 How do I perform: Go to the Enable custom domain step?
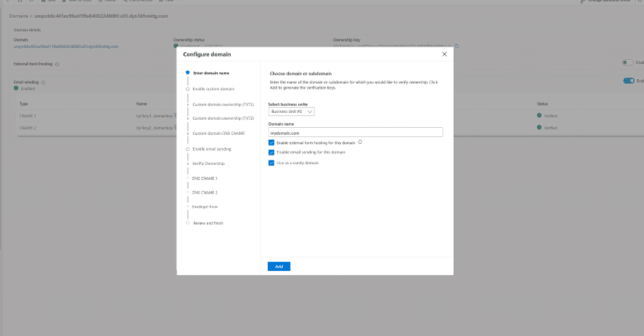[x=208, y=89]
